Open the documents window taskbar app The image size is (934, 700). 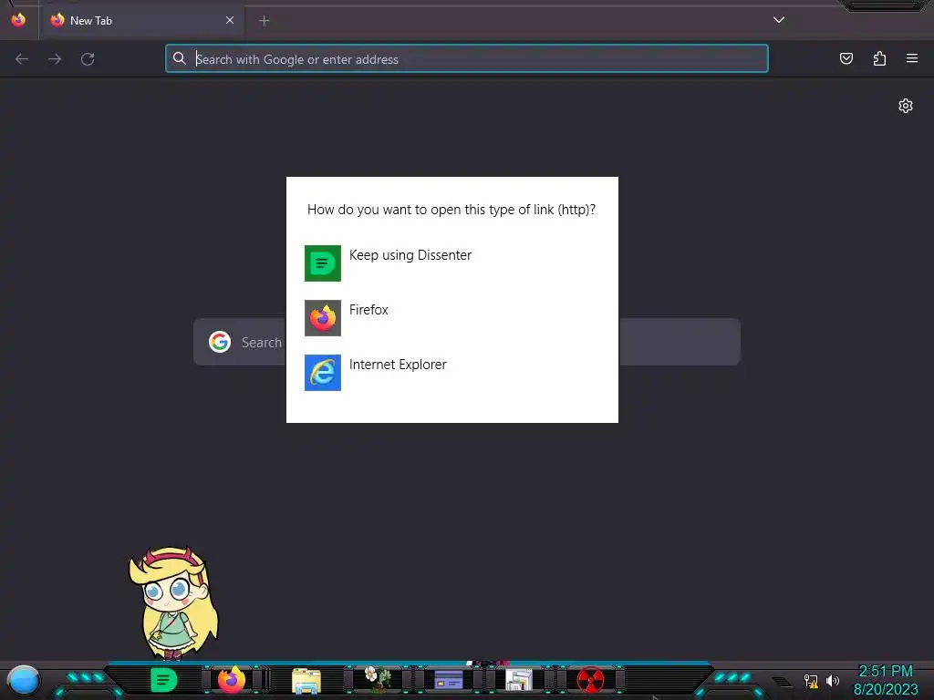(519, 679)
